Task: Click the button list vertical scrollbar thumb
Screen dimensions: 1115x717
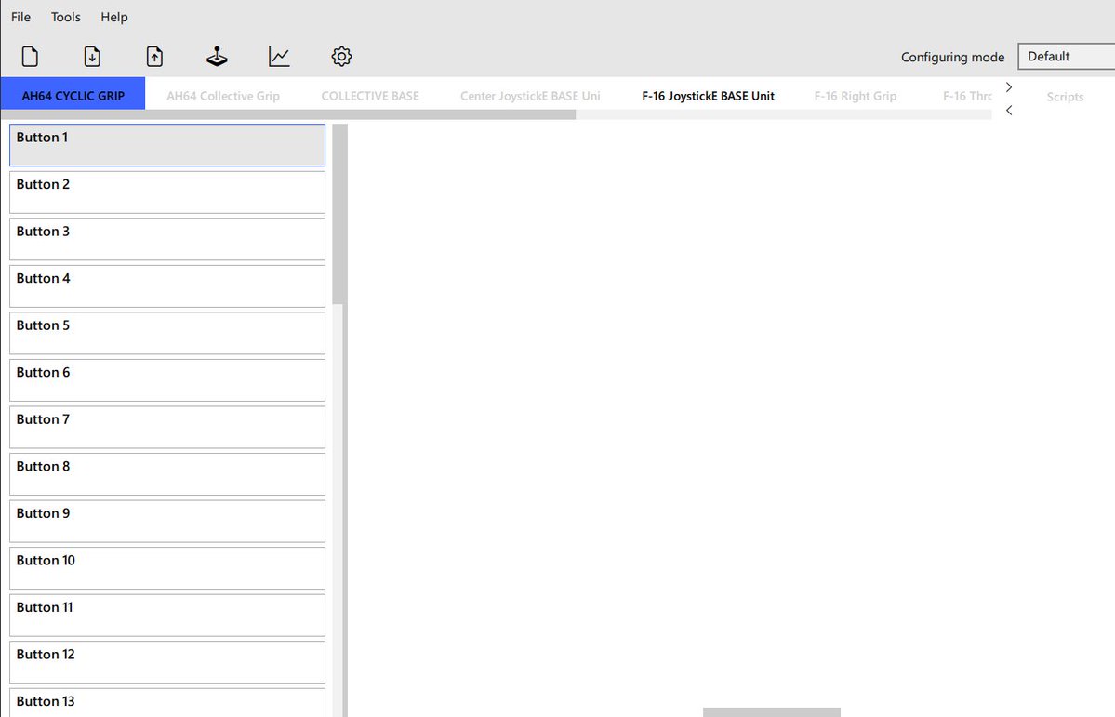Action: pos(340,214)
